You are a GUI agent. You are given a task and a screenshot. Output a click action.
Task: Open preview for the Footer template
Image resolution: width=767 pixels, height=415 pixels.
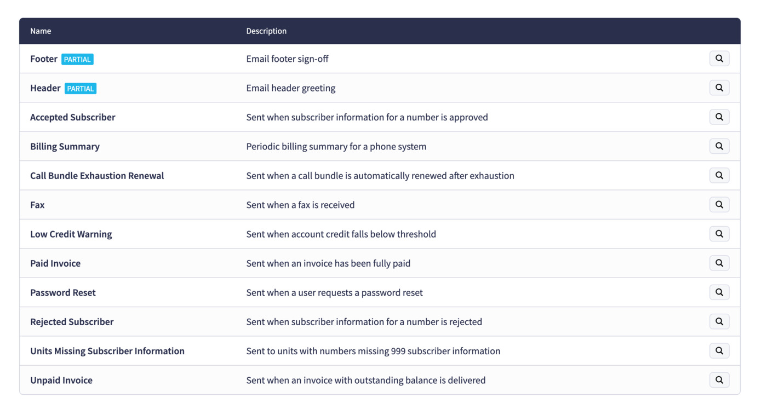pos(719,58)
